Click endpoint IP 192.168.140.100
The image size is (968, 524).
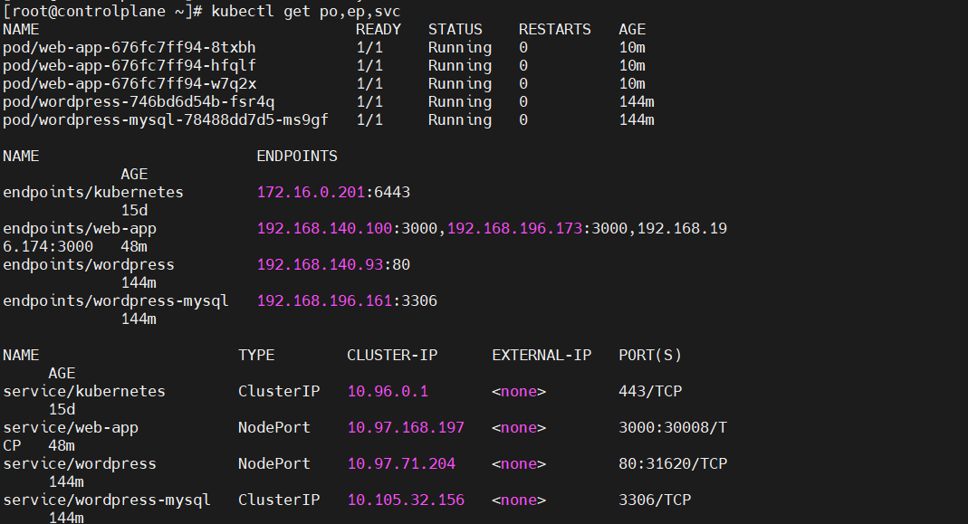click(x=324, y=228)
